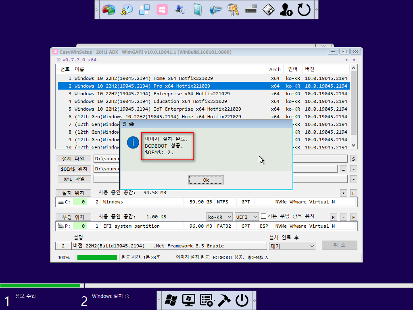
Task: Open the ko-KR language dropdown
Action: [x=219, y=217]
